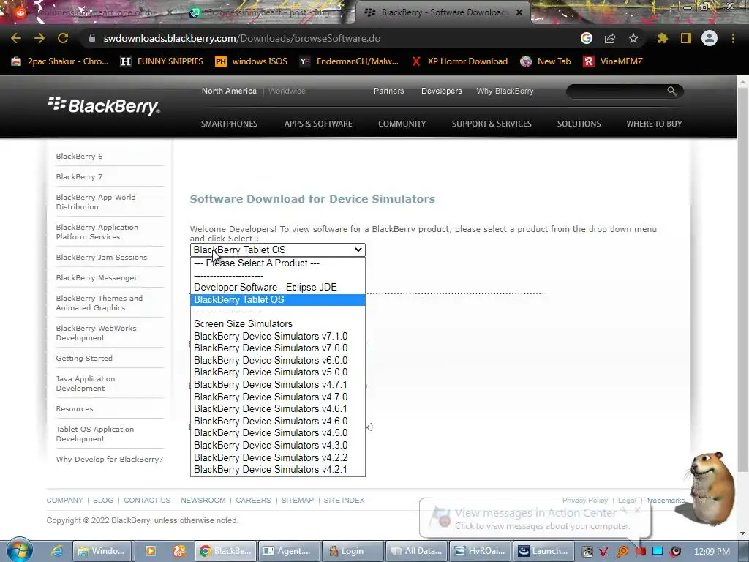Choose BlackBerry Device Simulators v4.2.1
Screen dimensions: 749x562
[x=277, y=469]
